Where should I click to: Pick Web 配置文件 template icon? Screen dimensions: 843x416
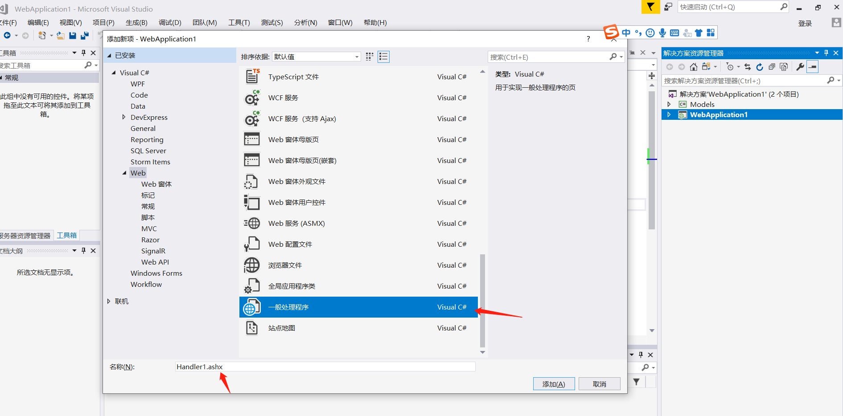(252, 244)
